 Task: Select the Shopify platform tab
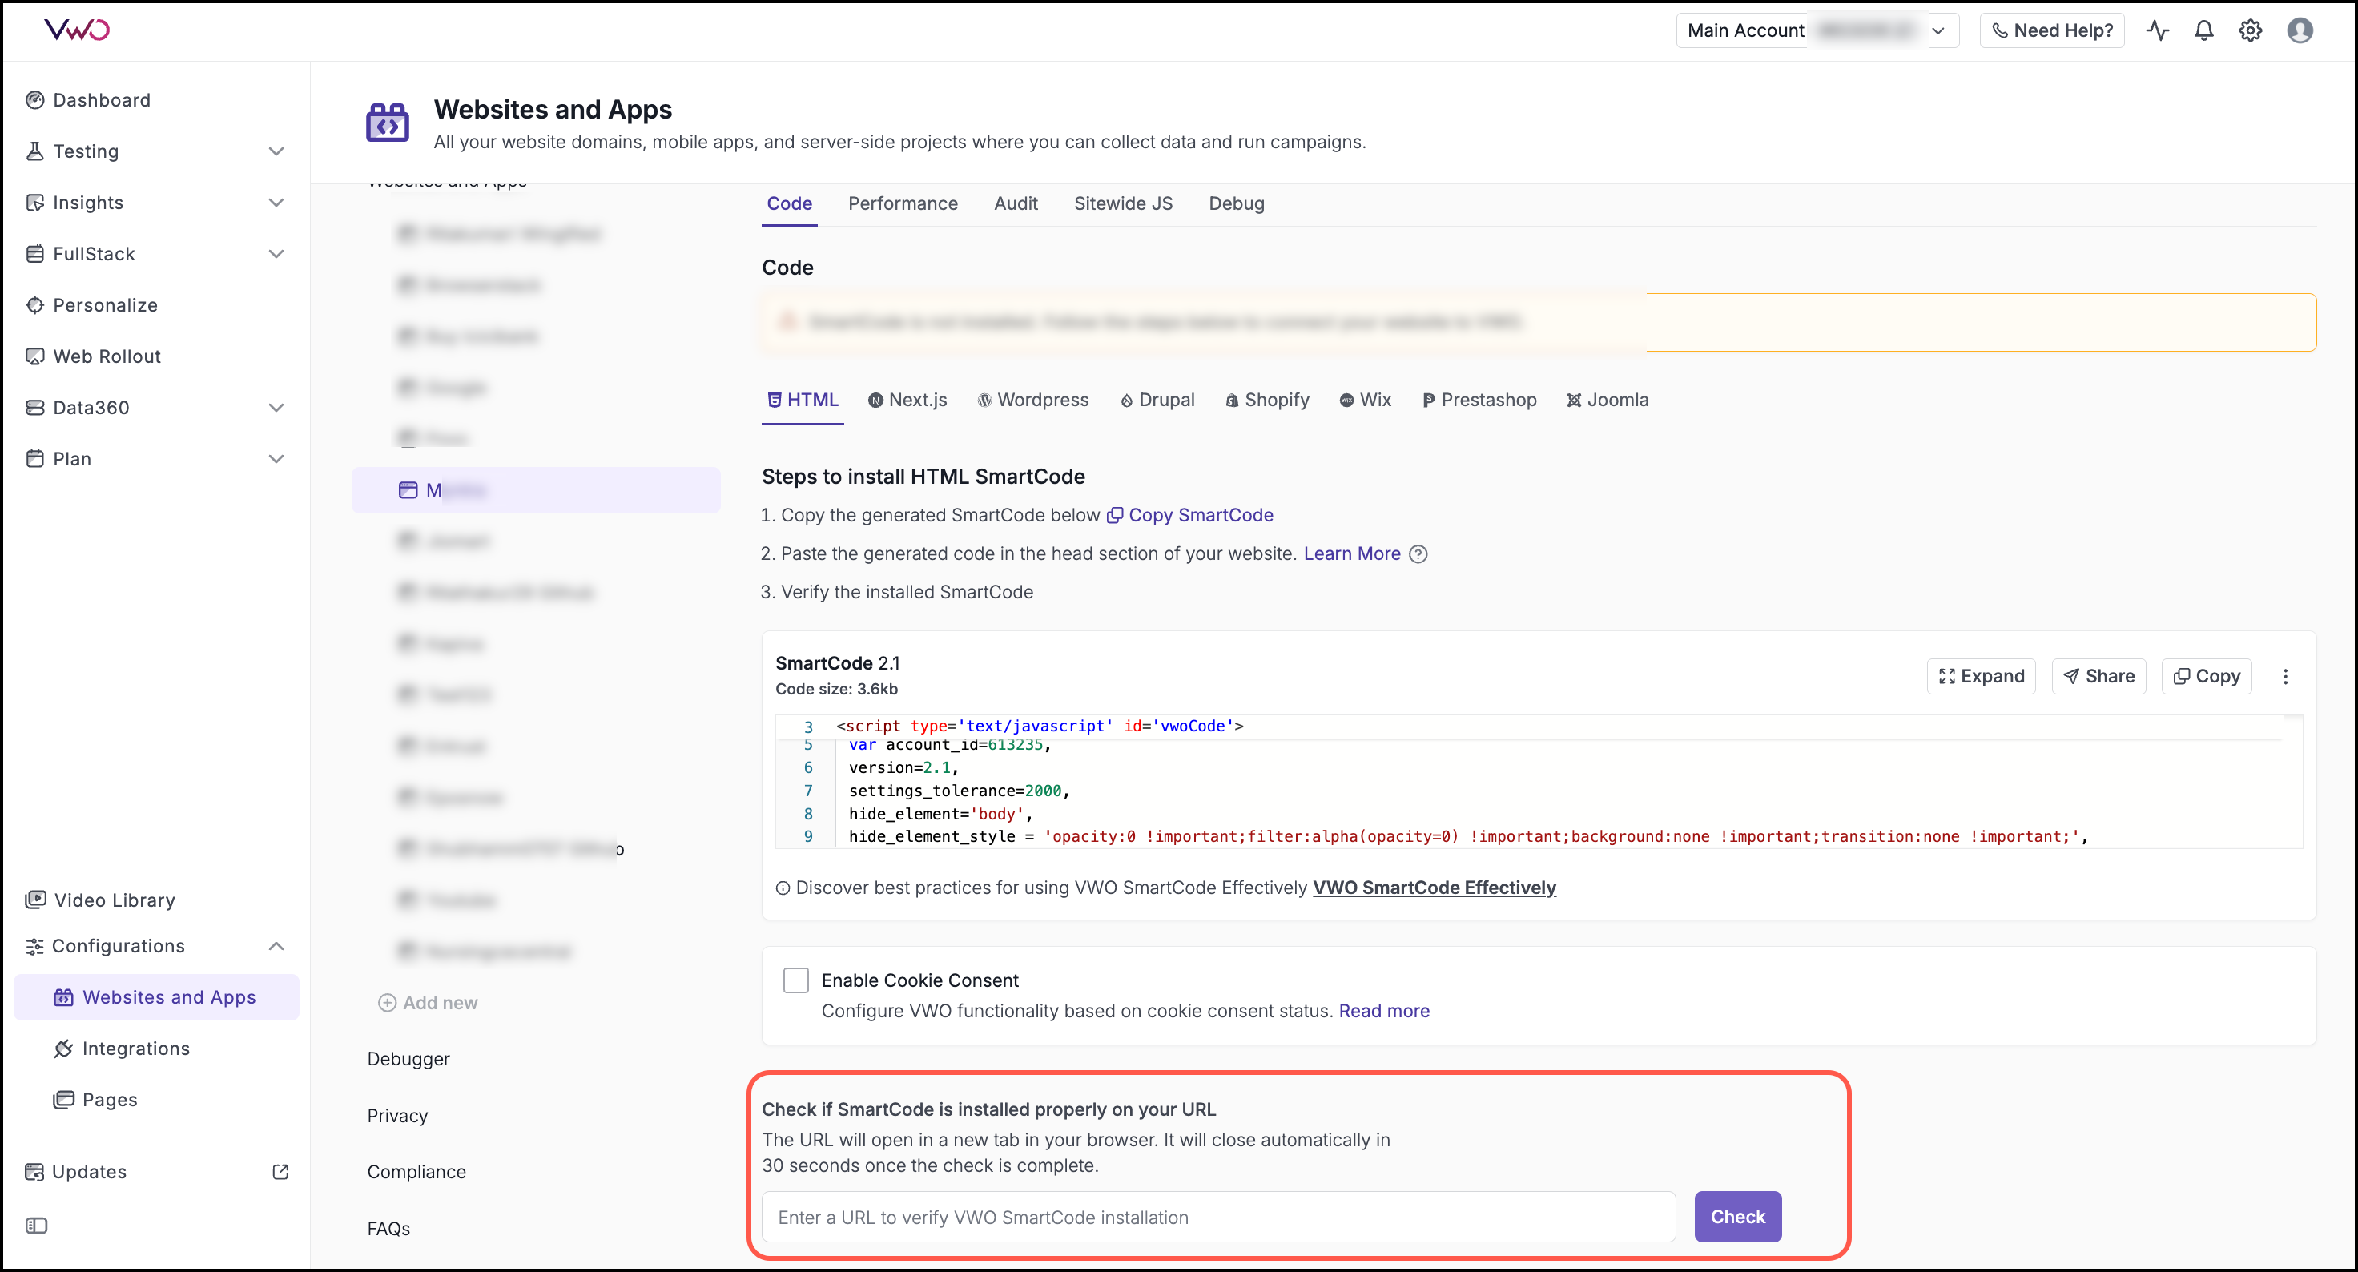click(1267, 400)
